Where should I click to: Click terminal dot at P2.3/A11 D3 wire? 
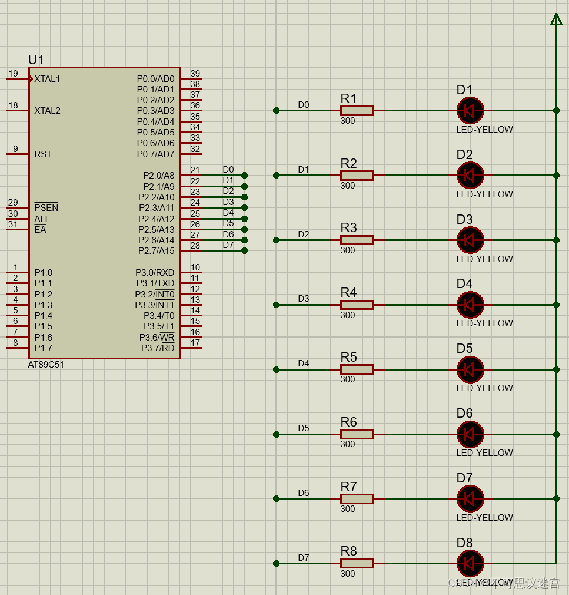245,207
